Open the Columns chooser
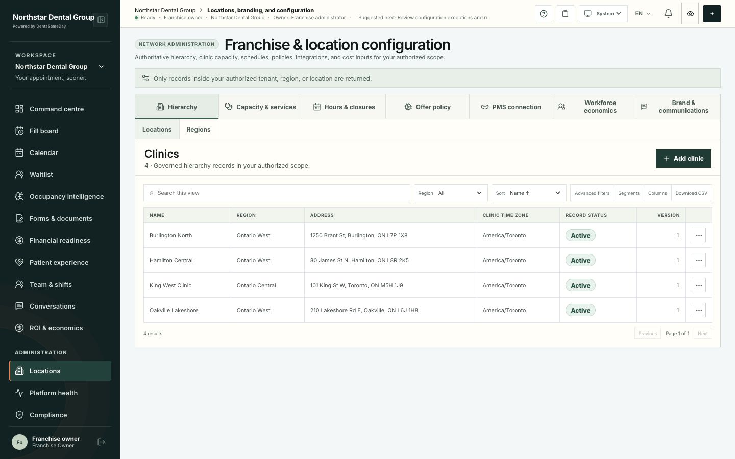 [657, 193]
